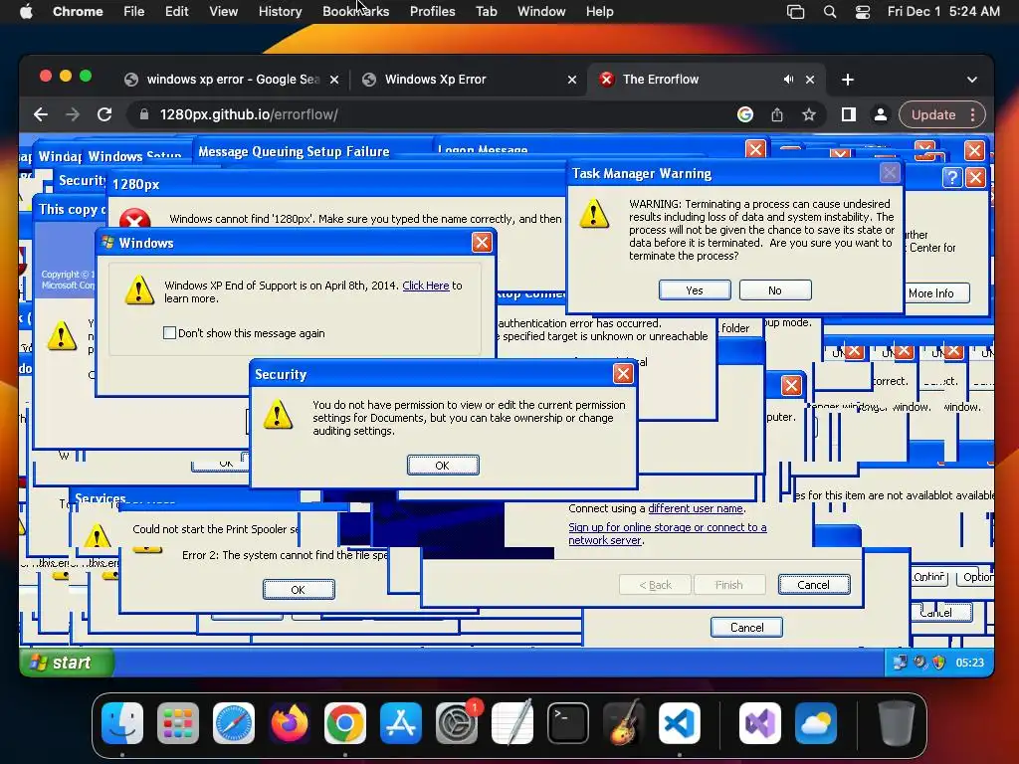Image resolution: width=1019 pixels, height=764 pixels.
Task: Mute The Errorflow tab audio icon
Action: [788, 80]
